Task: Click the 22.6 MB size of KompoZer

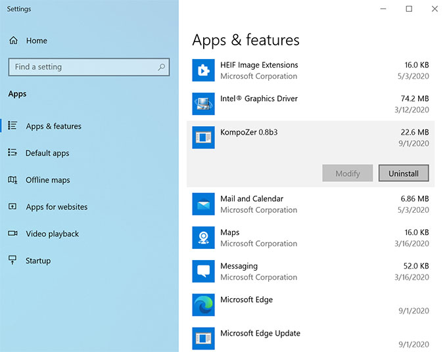Action: (415, 132)
